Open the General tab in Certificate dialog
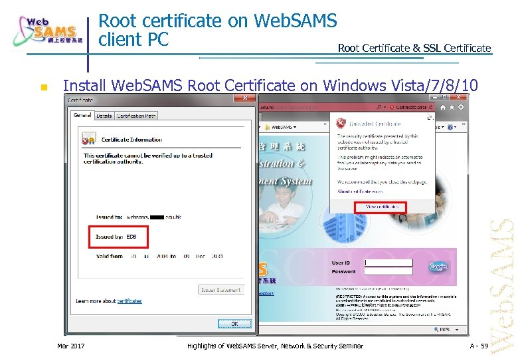 tap(82, 115)
